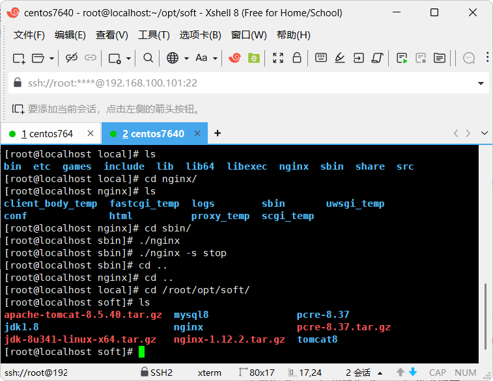The width and height of the screenshot is (493, 381).
Task: Open the session Properties icon
Action: (x=115, y=59)
